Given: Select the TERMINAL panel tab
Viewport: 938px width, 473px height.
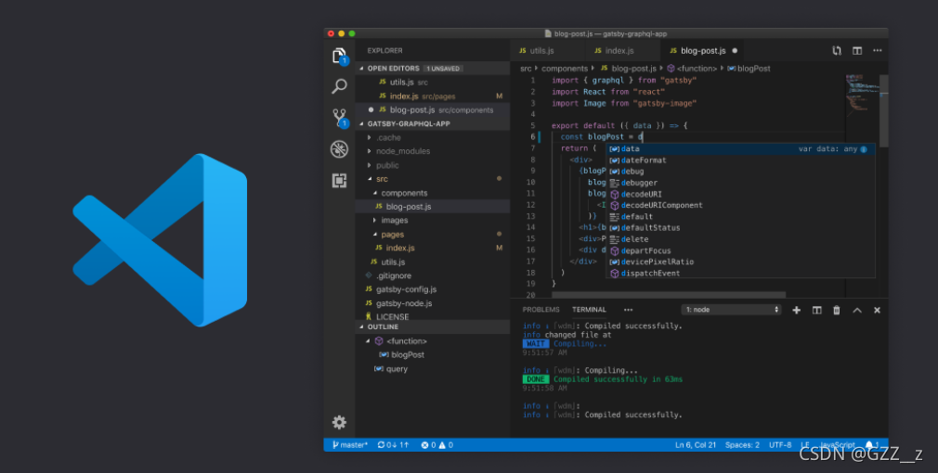Looking at the screenshot, I should [589, 310].
